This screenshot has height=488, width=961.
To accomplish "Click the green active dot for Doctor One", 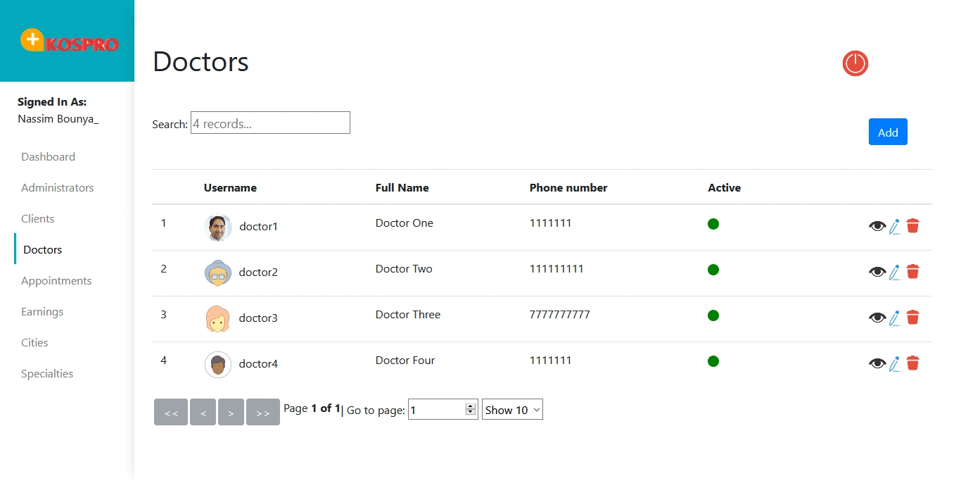I will tap(713, 224).
